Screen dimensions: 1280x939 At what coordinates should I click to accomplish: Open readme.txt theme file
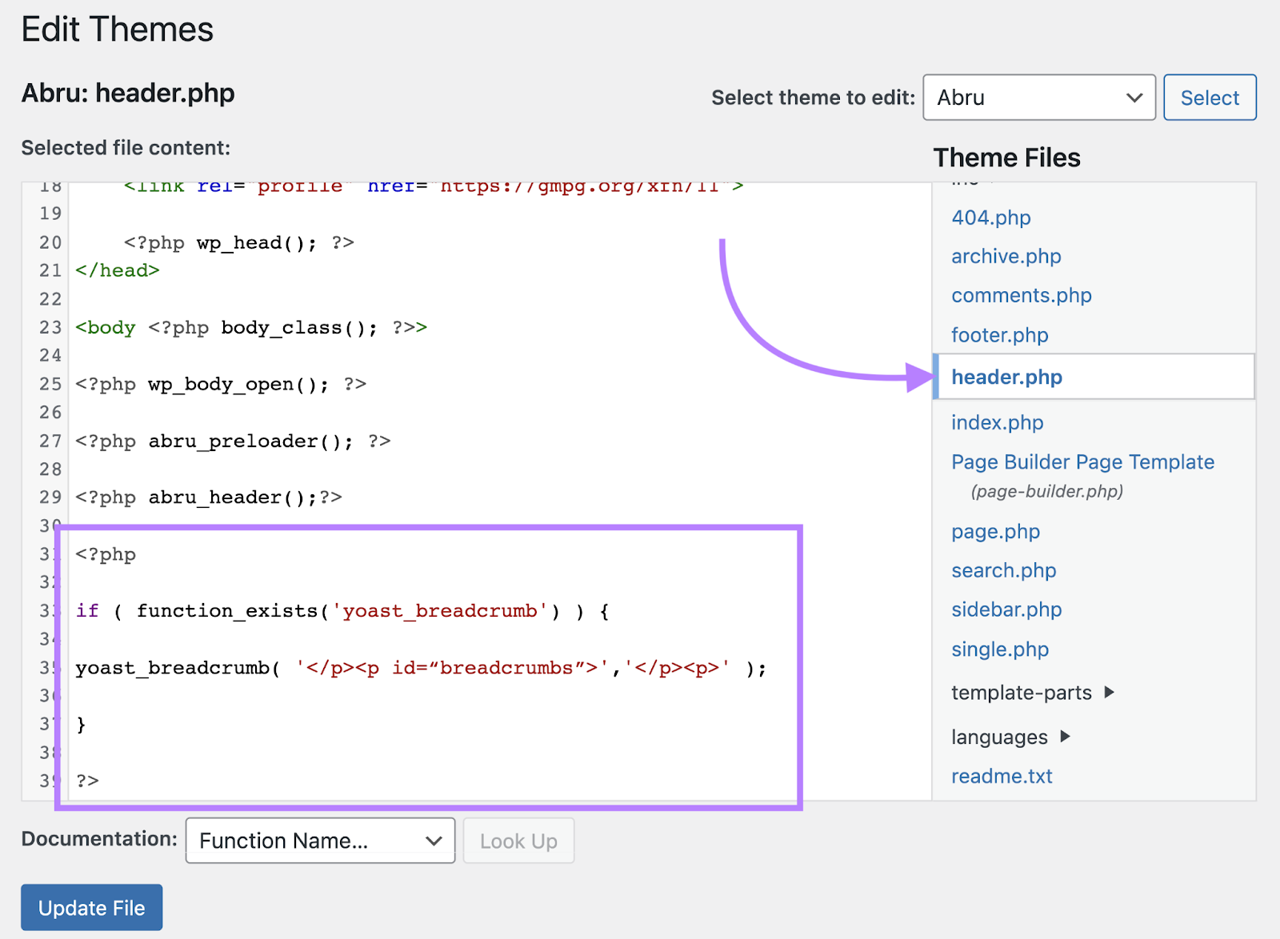pos(1002,776)
